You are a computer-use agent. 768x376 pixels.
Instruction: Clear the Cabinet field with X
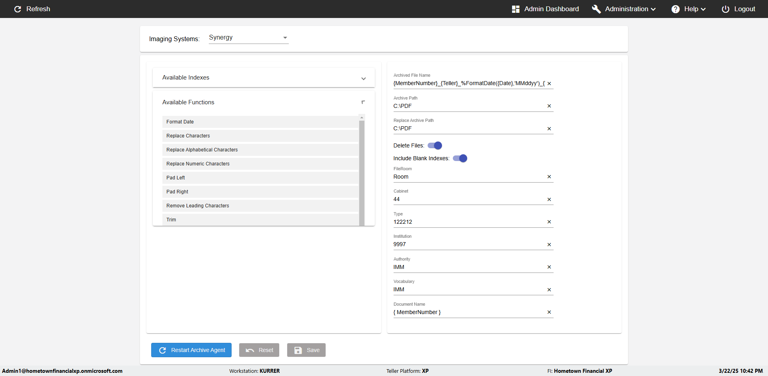[x=549, y=199]
